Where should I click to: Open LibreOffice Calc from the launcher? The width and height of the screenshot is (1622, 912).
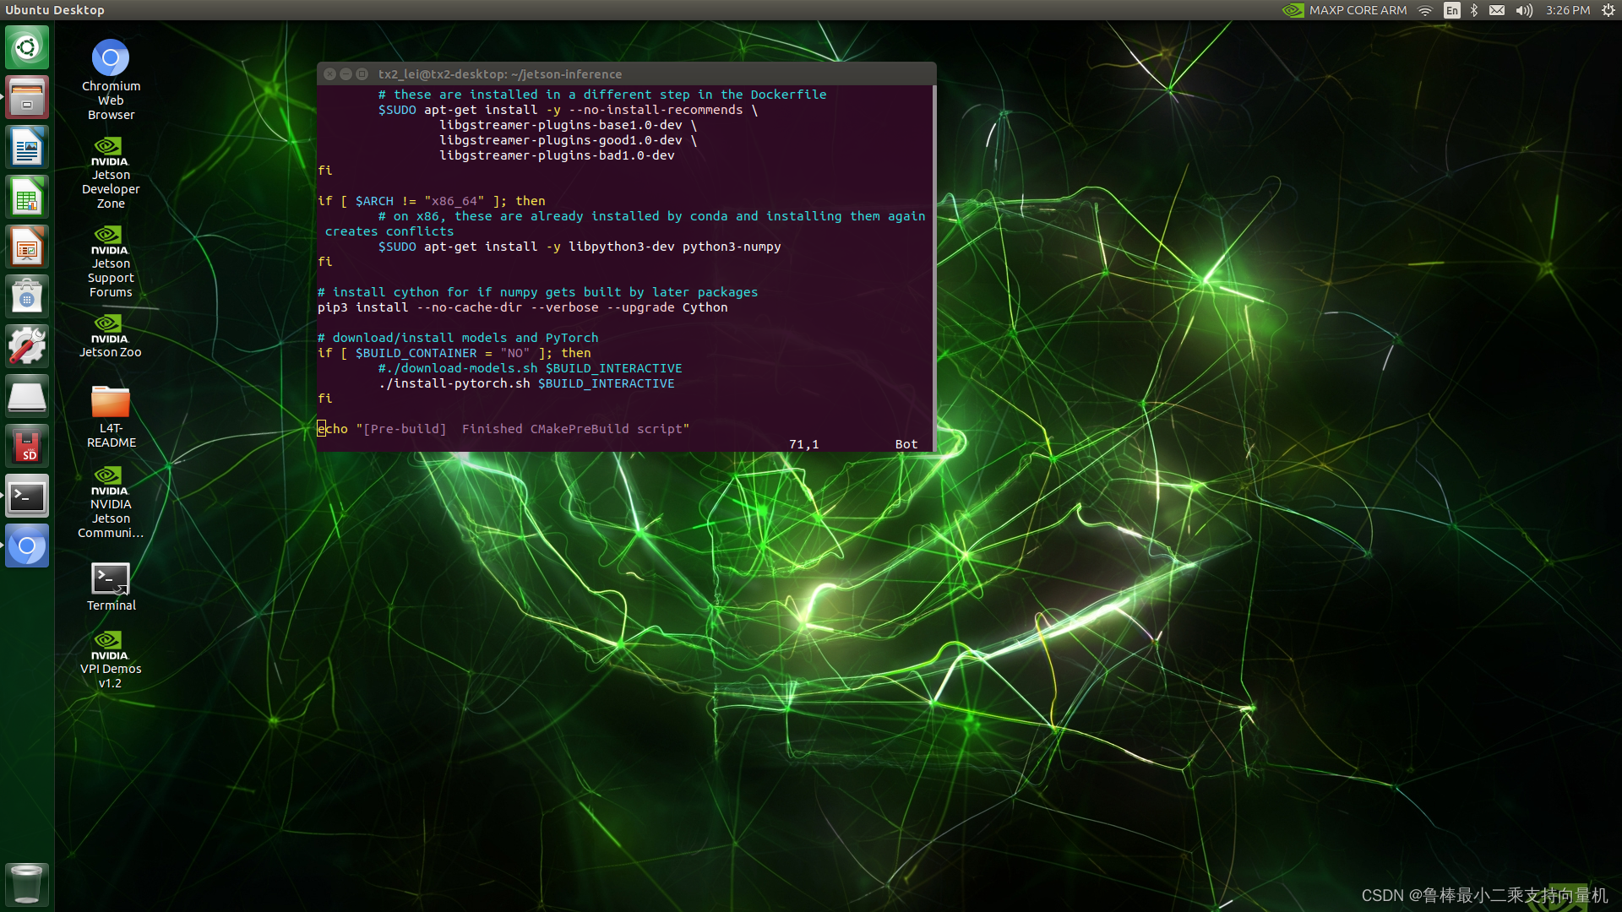[x=27, y=197]
